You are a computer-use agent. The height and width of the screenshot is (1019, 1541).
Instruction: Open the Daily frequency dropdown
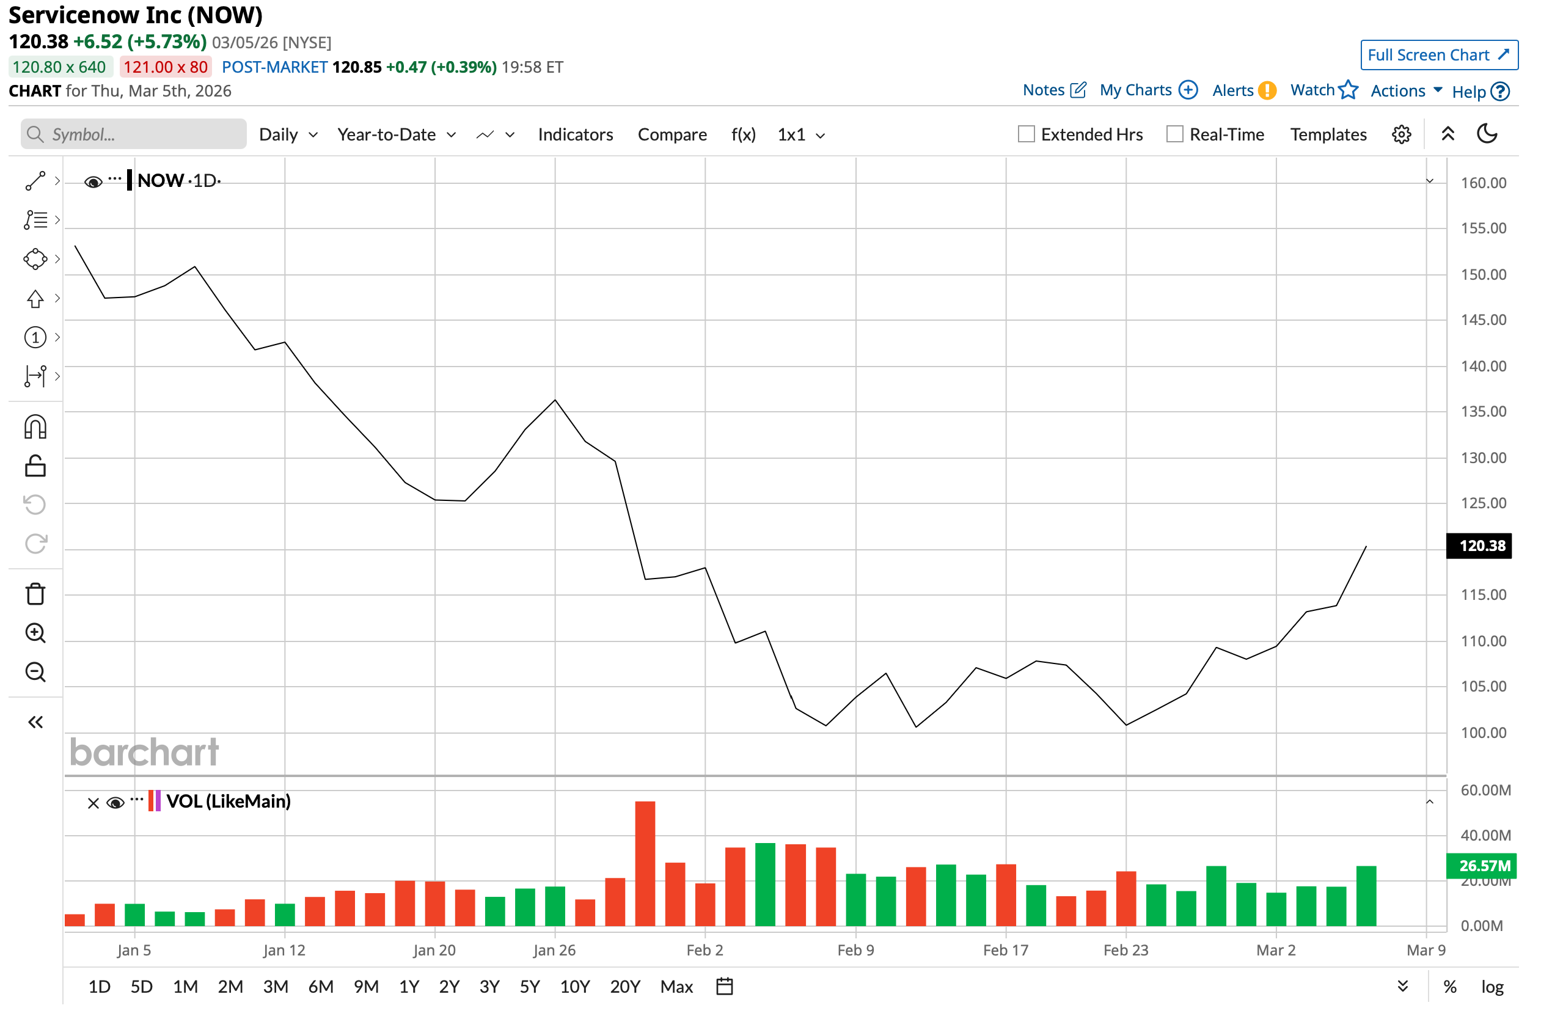[288, 134]
